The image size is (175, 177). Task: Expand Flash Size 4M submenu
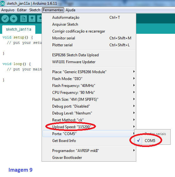(x=89, y=99)
